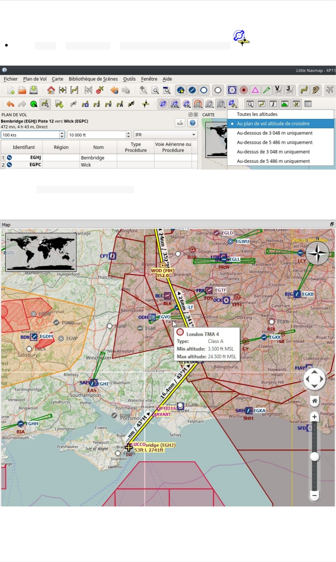Zoom in on the map toolbar icon
The height and width of the screenshot is (562, 336).
[143, 90]
